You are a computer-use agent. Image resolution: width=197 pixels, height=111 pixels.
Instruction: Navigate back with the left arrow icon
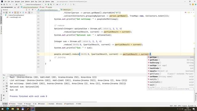10,4
